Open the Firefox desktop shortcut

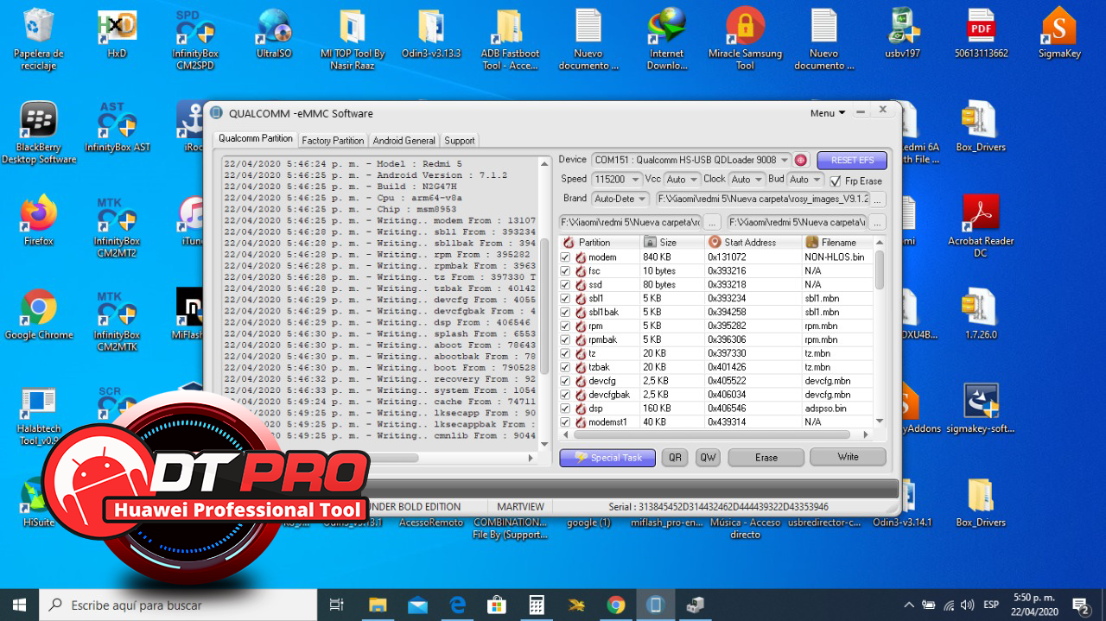coord(39,221)
